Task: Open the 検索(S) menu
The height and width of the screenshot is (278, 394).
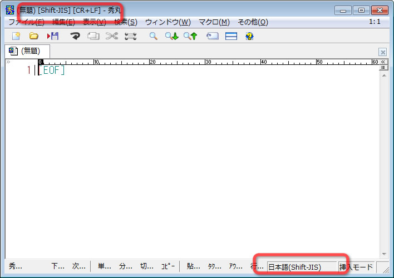Action: coord(126,22)
